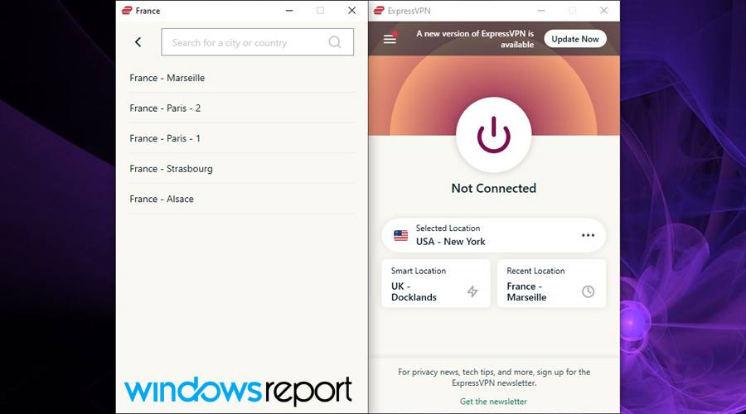
Task: Select France - Paris - 1 location
Action: (x=242, y=138)
